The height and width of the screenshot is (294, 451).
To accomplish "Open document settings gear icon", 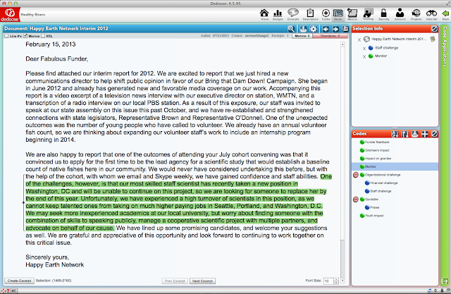I will pyautogui.click(x=313, y=29).
